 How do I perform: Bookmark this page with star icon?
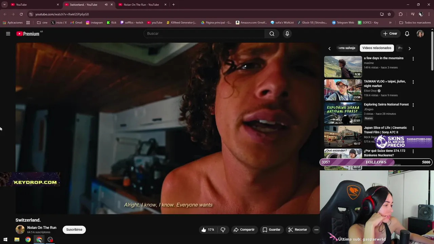pos(389,14)
